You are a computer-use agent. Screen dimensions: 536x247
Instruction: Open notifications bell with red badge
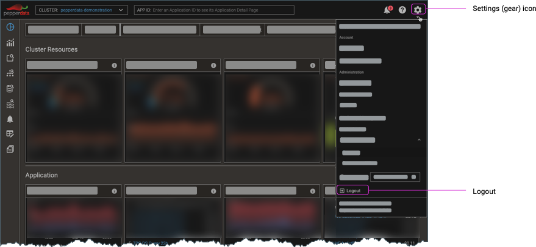tap(388, 10)
